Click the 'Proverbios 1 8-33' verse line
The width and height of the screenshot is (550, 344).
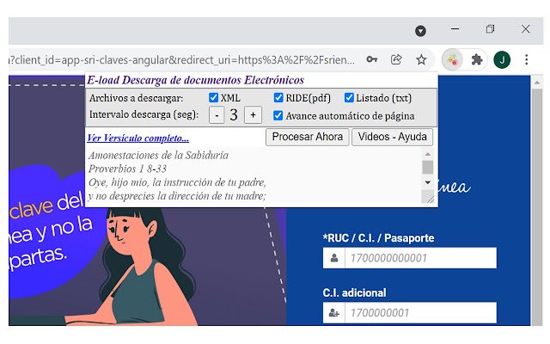(127, 169)
